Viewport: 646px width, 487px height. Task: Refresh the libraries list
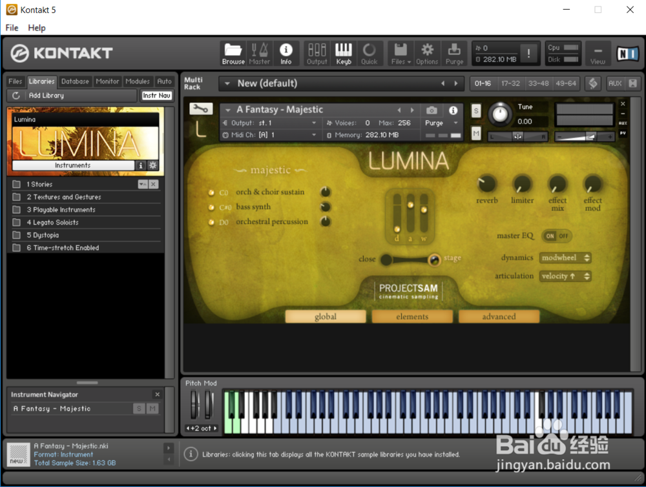pos(16,96)
